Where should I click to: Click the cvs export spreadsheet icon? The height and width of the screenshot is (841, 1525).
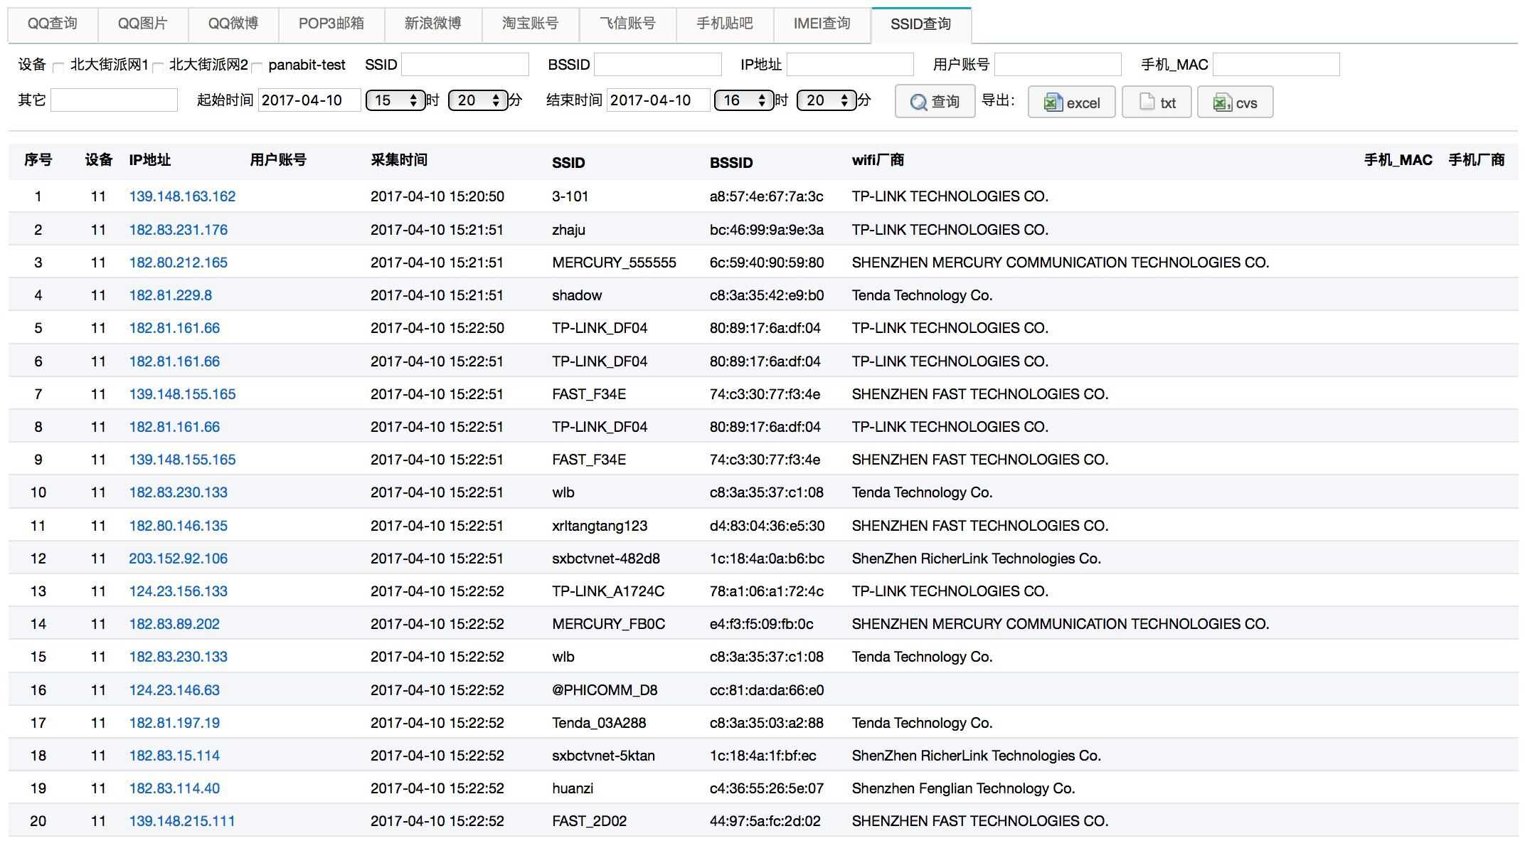click(1223, 102)
